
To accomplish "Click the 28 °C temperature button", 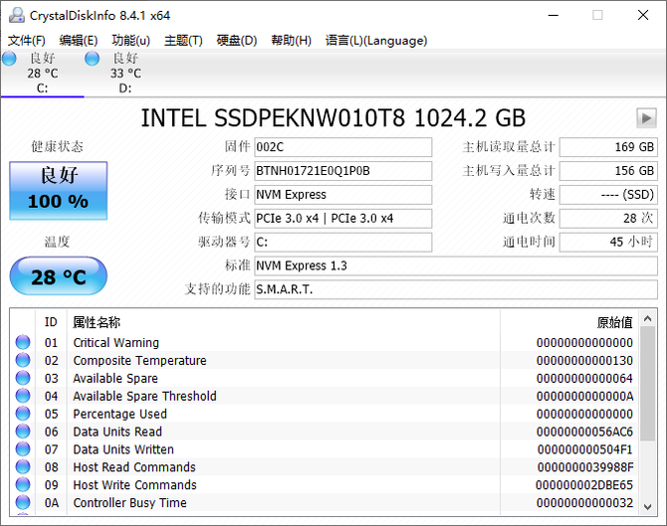I will coord(59,276).
